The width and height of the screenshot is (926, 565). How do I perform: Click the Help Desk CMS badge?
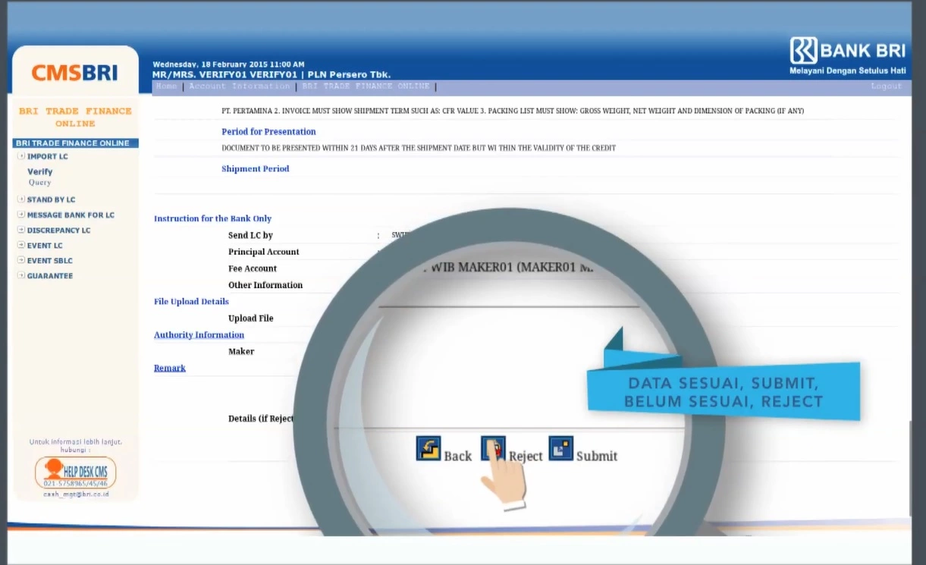pos(76,472)
